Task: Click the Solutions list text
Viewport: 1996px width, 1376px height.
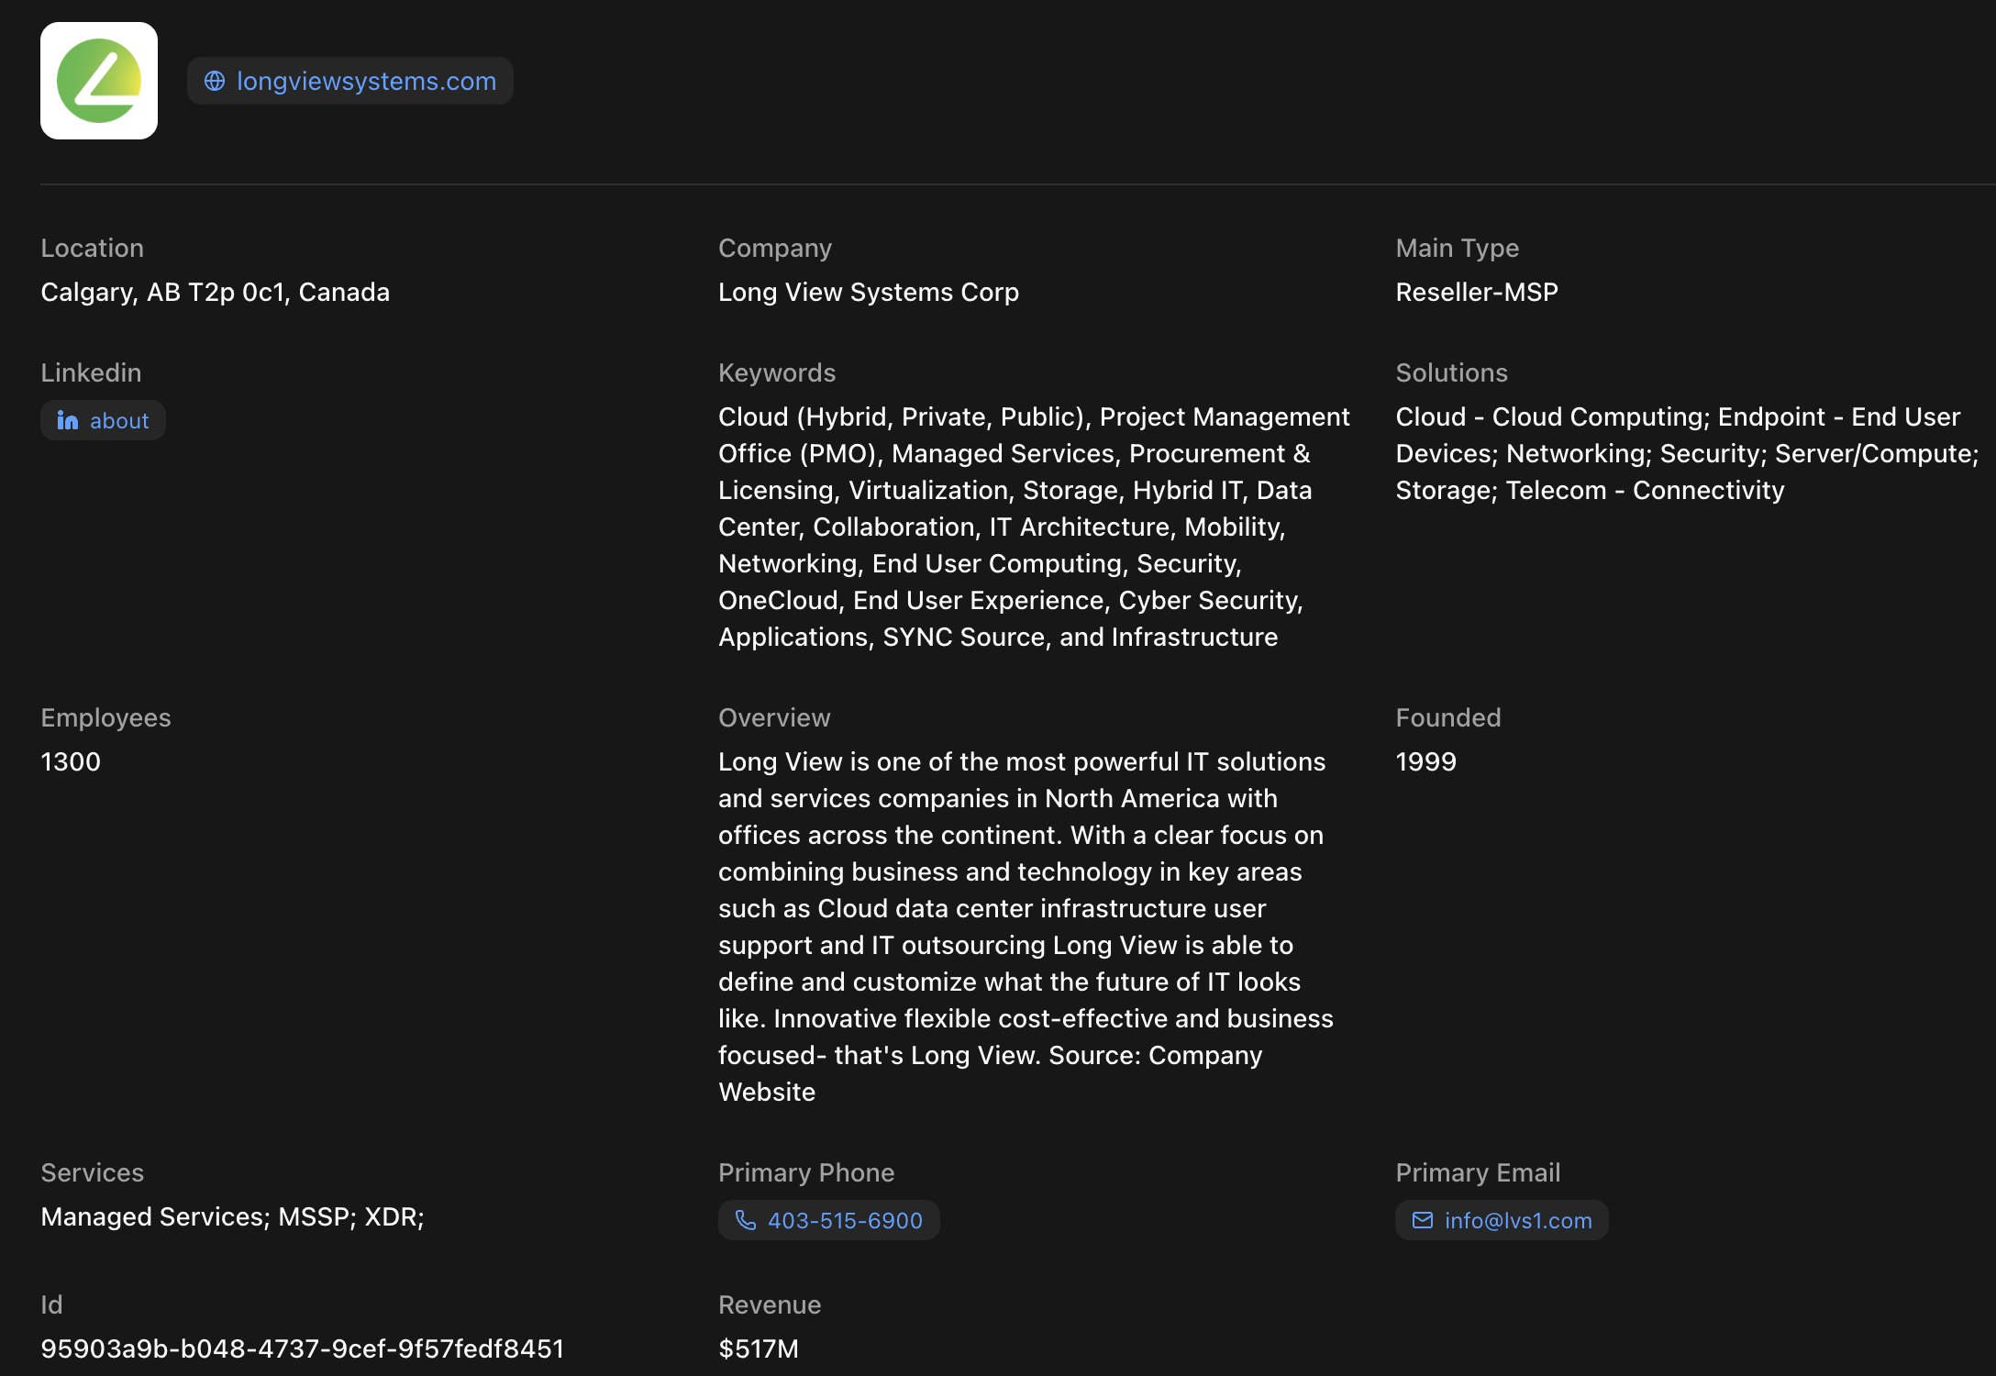Action: pos(1688,453)
